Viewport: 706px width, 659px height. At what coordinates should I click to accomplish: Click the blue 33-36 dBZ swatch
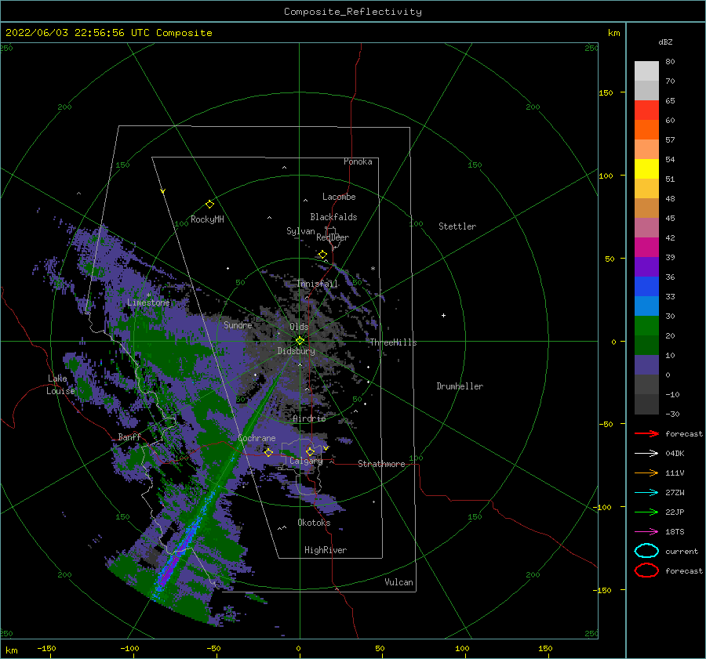pos(646,287)
